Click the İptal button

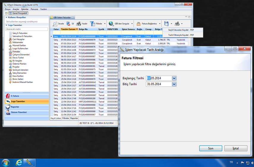236,148
